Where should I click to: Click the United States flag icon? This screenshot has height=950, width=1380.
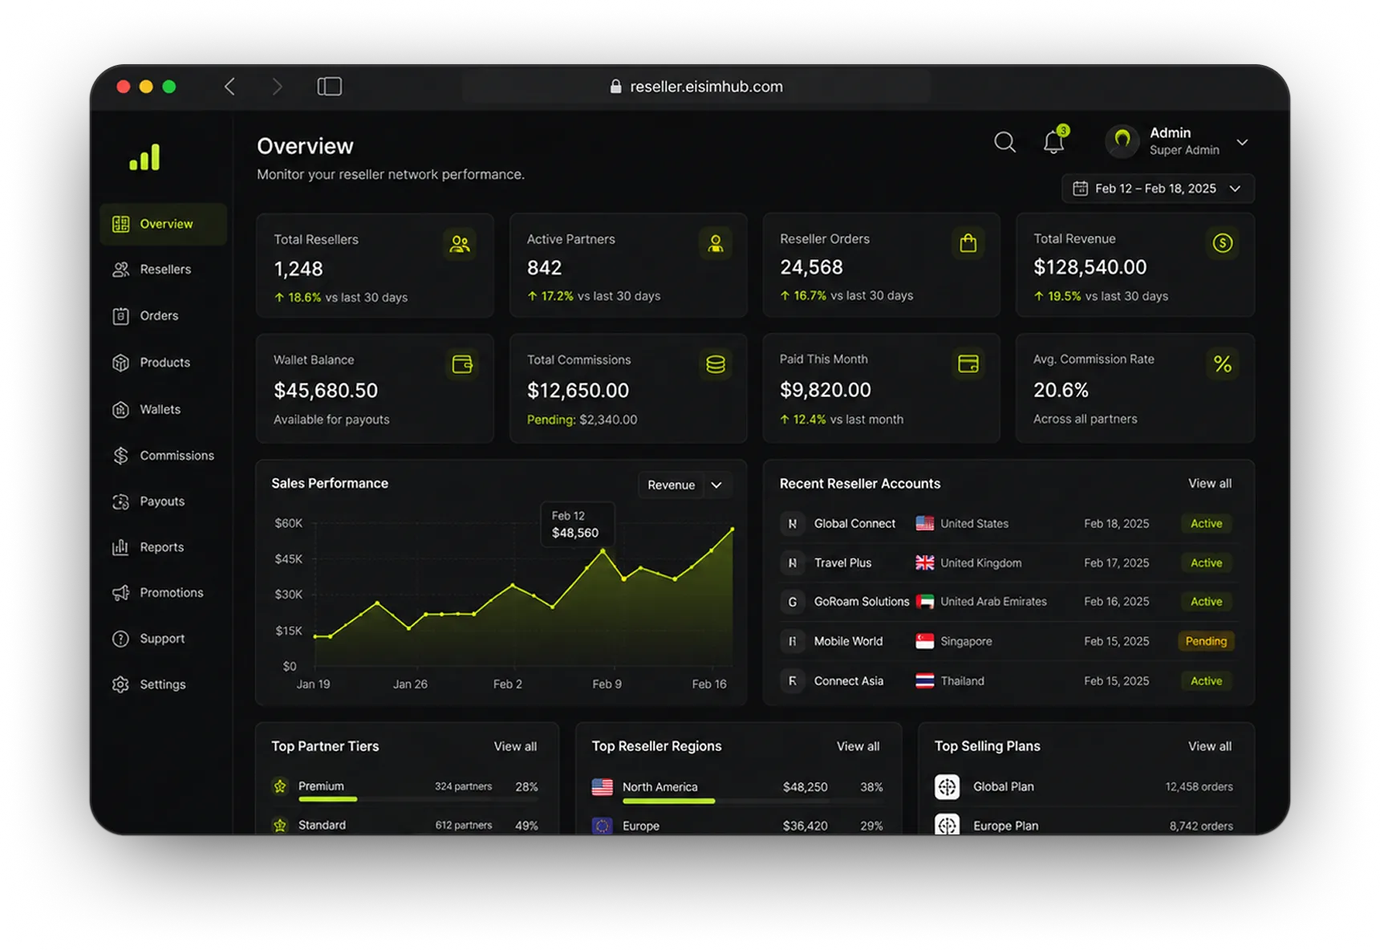click(x=924, y=523)
